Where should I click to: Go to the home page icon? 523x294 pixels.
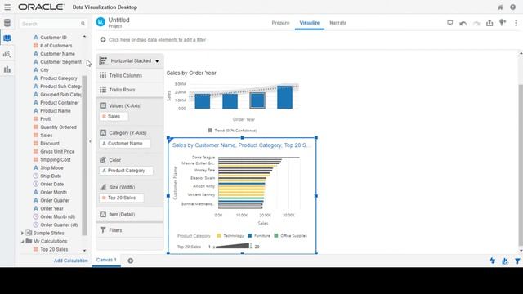500,7
